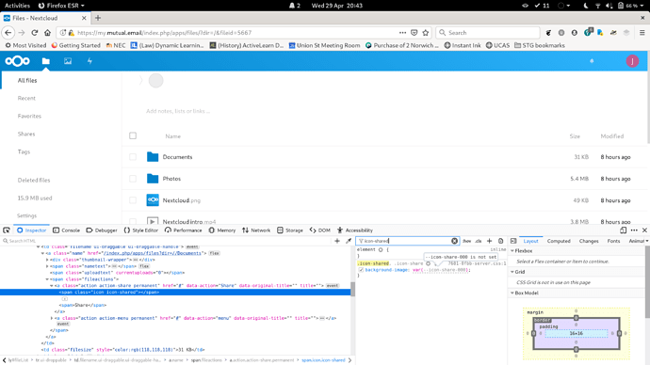The width and height of the screenshot is (650, 365).
Task: Open the Nextcloud Files app icon
Action: click(x=45, y=61)
